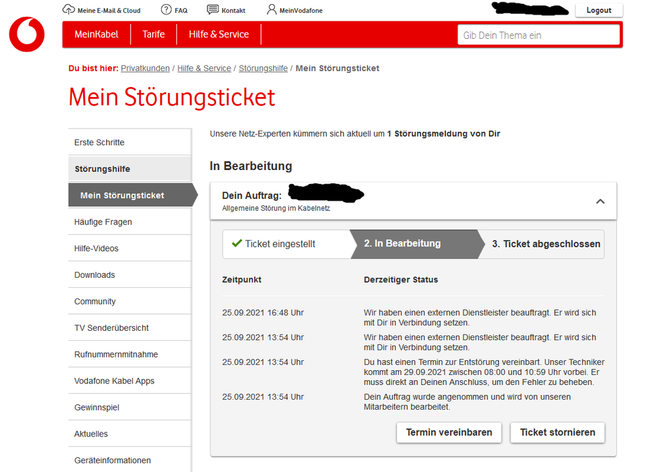The width and height of the screenshot is (670, 472).
Task: Open Vodafone Kabel Apps in sidebar
Action: click(x=129, y=380)
